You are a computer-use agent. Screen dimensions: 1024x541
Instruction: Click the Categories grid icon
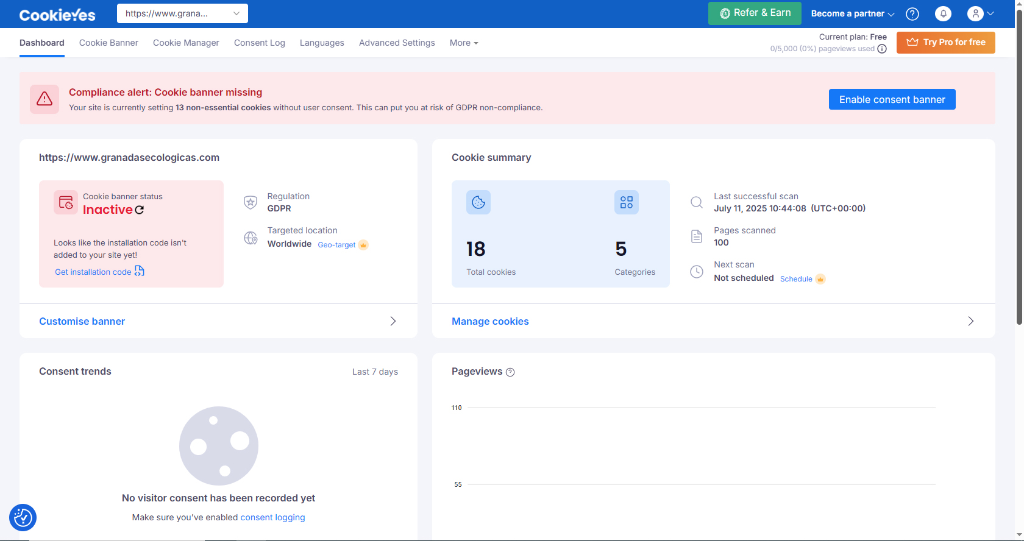(x=627, y=202)
